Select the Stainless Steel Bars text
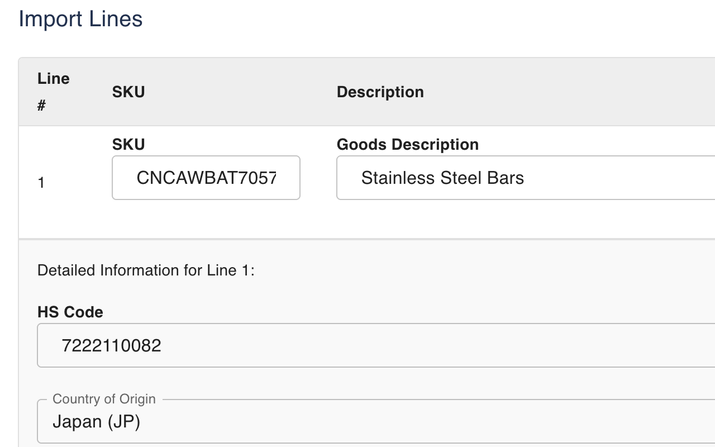The image size is (715, 447). (442, 178)
